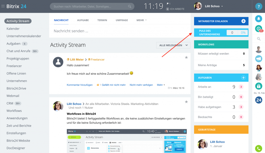Open the megaphone announcements chat icon
265x153 pixels.
tap(259, 59)
